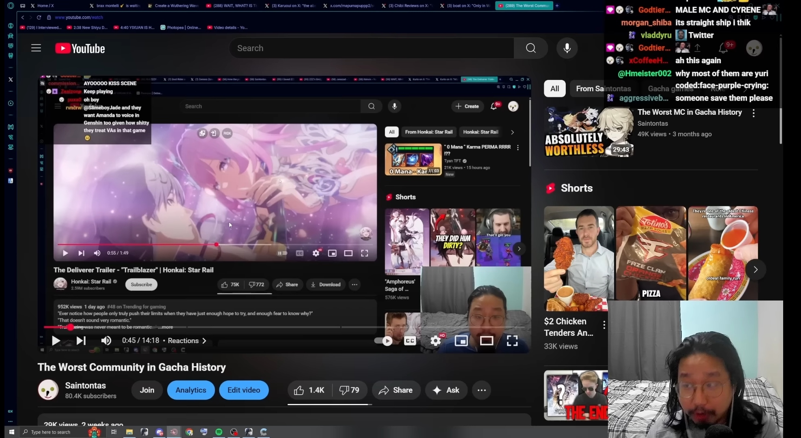
Task: Expand the Reactions chapter chevron
Action: pos(204,341)
